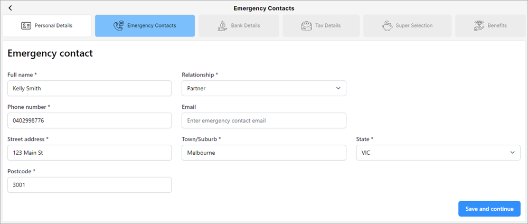Screen dimensions: 528x224
Task: Click the Postcode input field
Action: pyautogui.click(x=90, y=185)
